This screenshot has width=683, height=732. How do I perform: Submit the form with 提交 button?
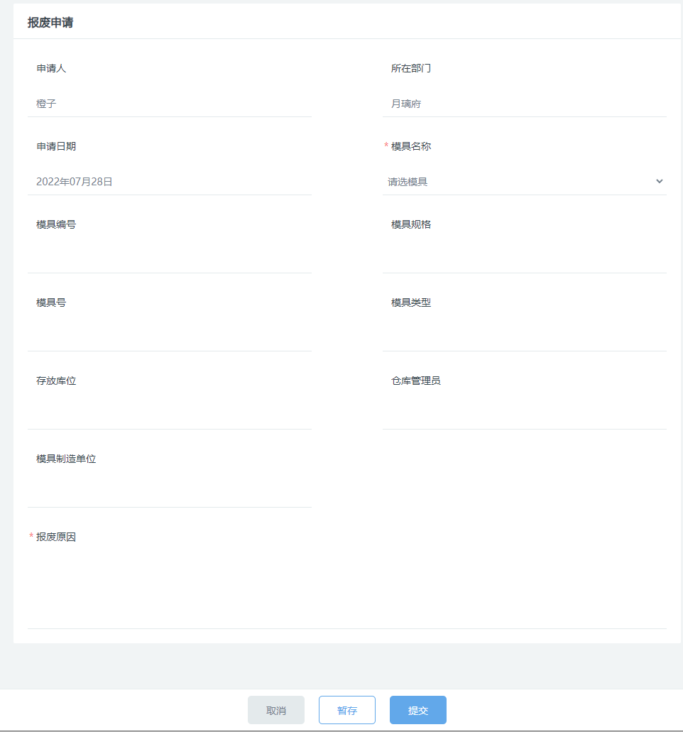(x=418, y=709)
